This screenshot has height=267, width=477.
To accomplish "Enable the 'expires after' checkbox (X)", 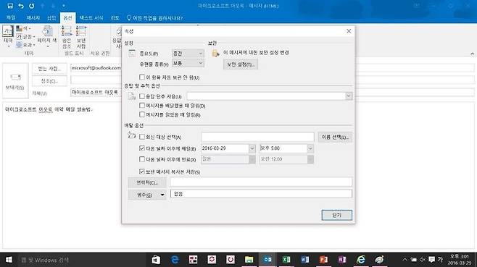I will click(x=142, y=159).
